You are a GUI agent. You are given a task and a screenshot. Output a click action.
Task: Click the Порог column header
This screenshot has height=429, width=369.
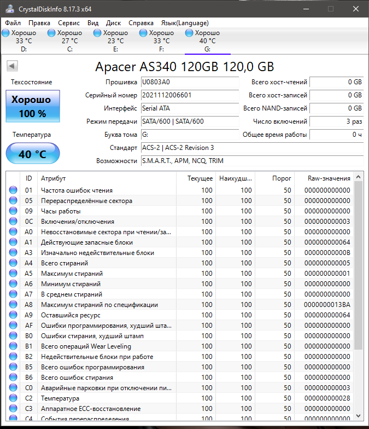274,178
